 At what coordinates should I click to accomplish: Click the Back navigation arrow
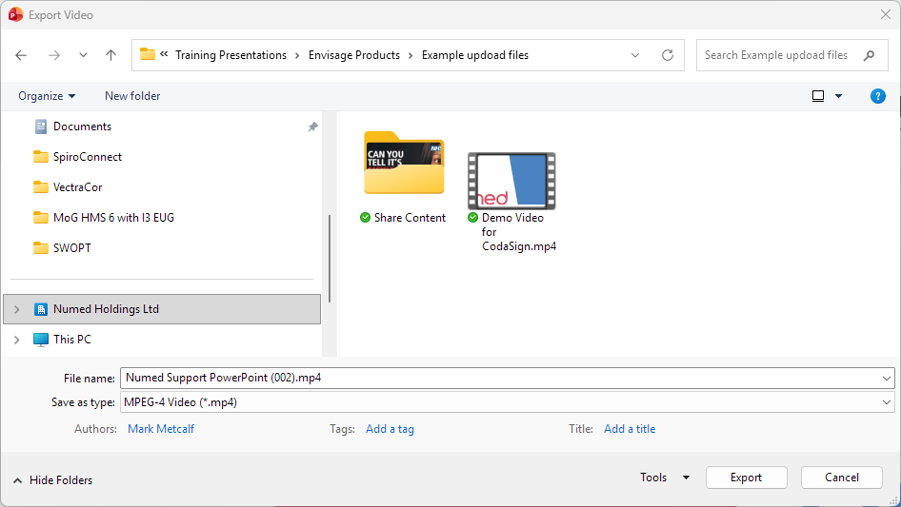[x=22, y=55]
